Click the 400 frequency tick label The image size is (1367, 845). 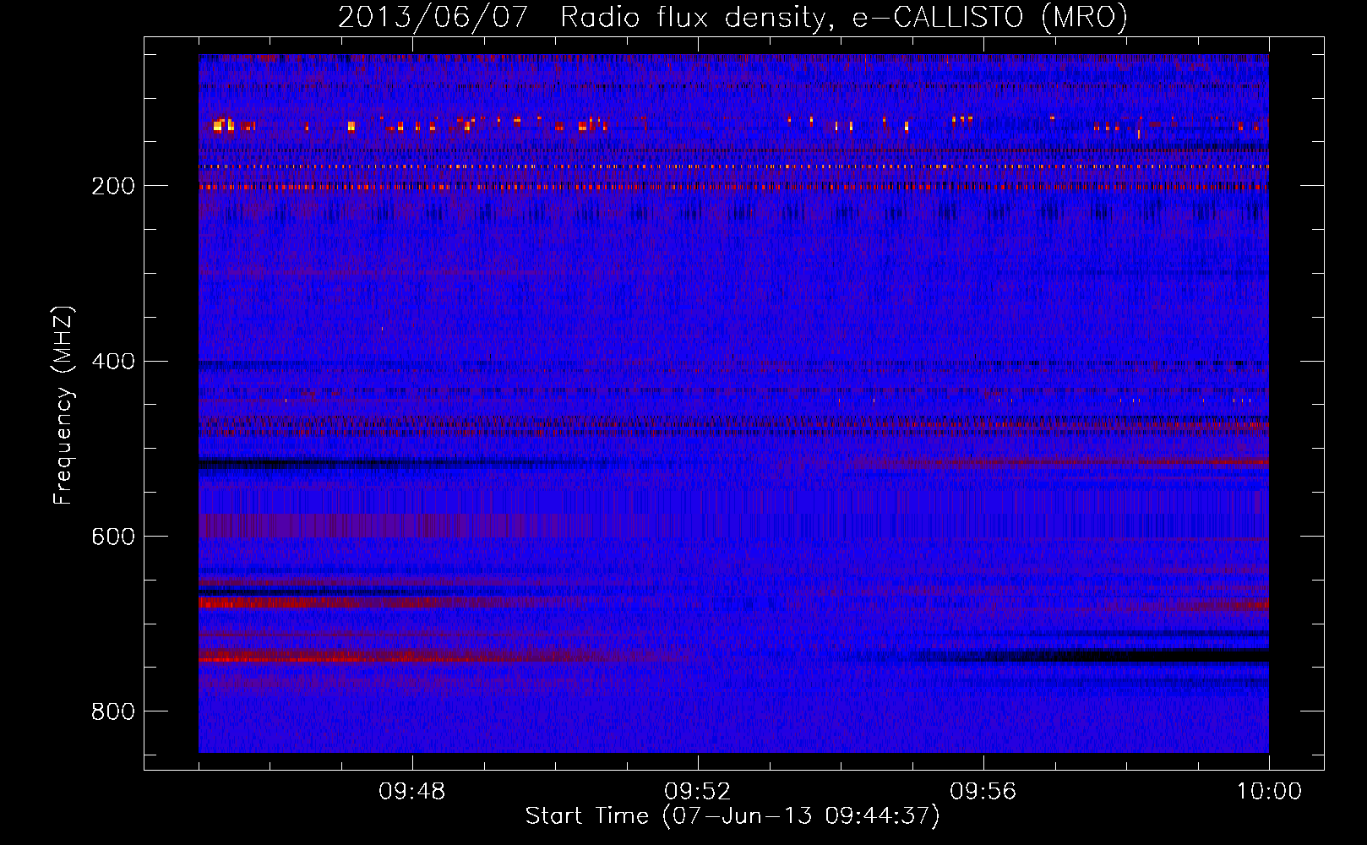pos(113,361)
